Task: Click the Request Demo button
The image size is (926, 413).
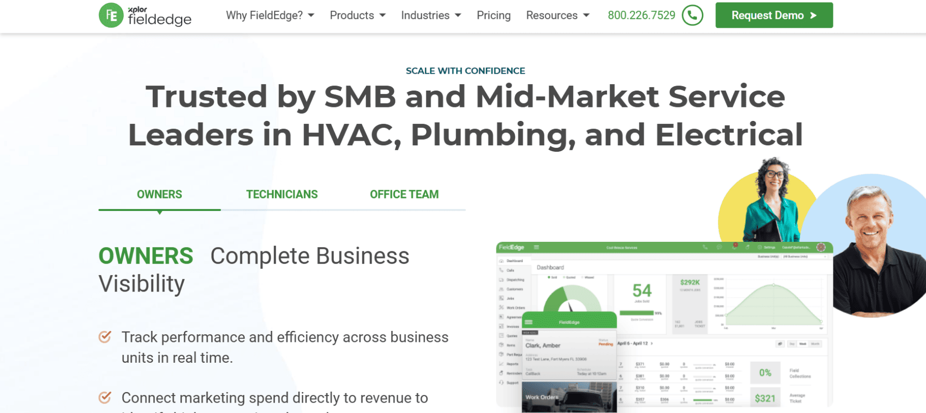Action: point(774,15)
